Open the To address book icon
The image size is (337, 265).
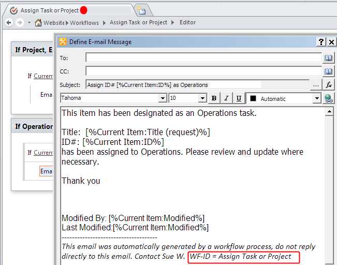pos(328,58)
